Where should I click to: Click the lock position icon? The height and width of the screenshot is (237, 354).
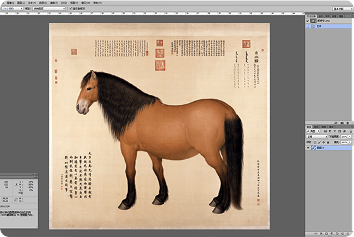(x=324, y=142)
